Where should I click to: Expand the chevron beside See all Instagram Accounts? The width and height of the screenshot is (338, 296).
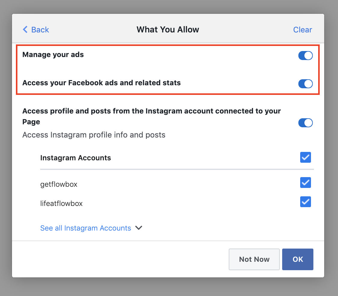coord(138,228)
